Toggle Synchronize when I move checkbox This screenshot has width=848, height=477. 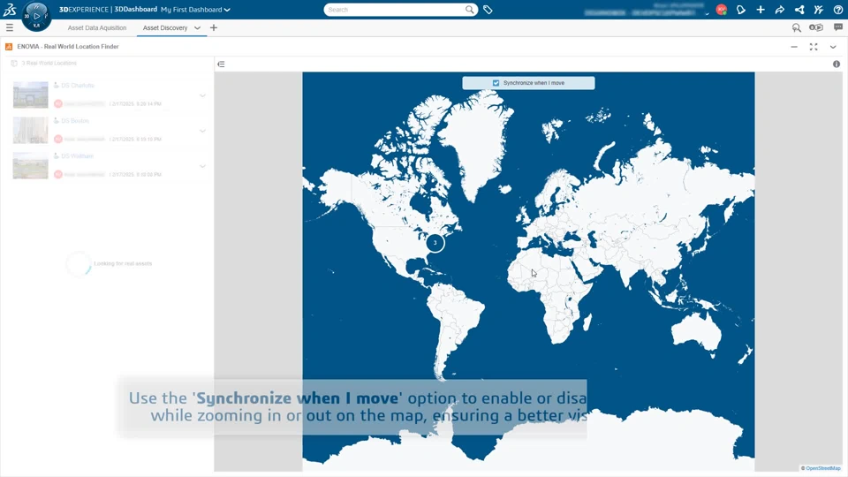(496, 83)
